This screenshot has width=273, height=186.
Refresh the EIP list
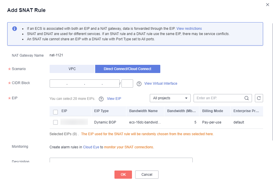pyautogui.click(x=259, y=98)
